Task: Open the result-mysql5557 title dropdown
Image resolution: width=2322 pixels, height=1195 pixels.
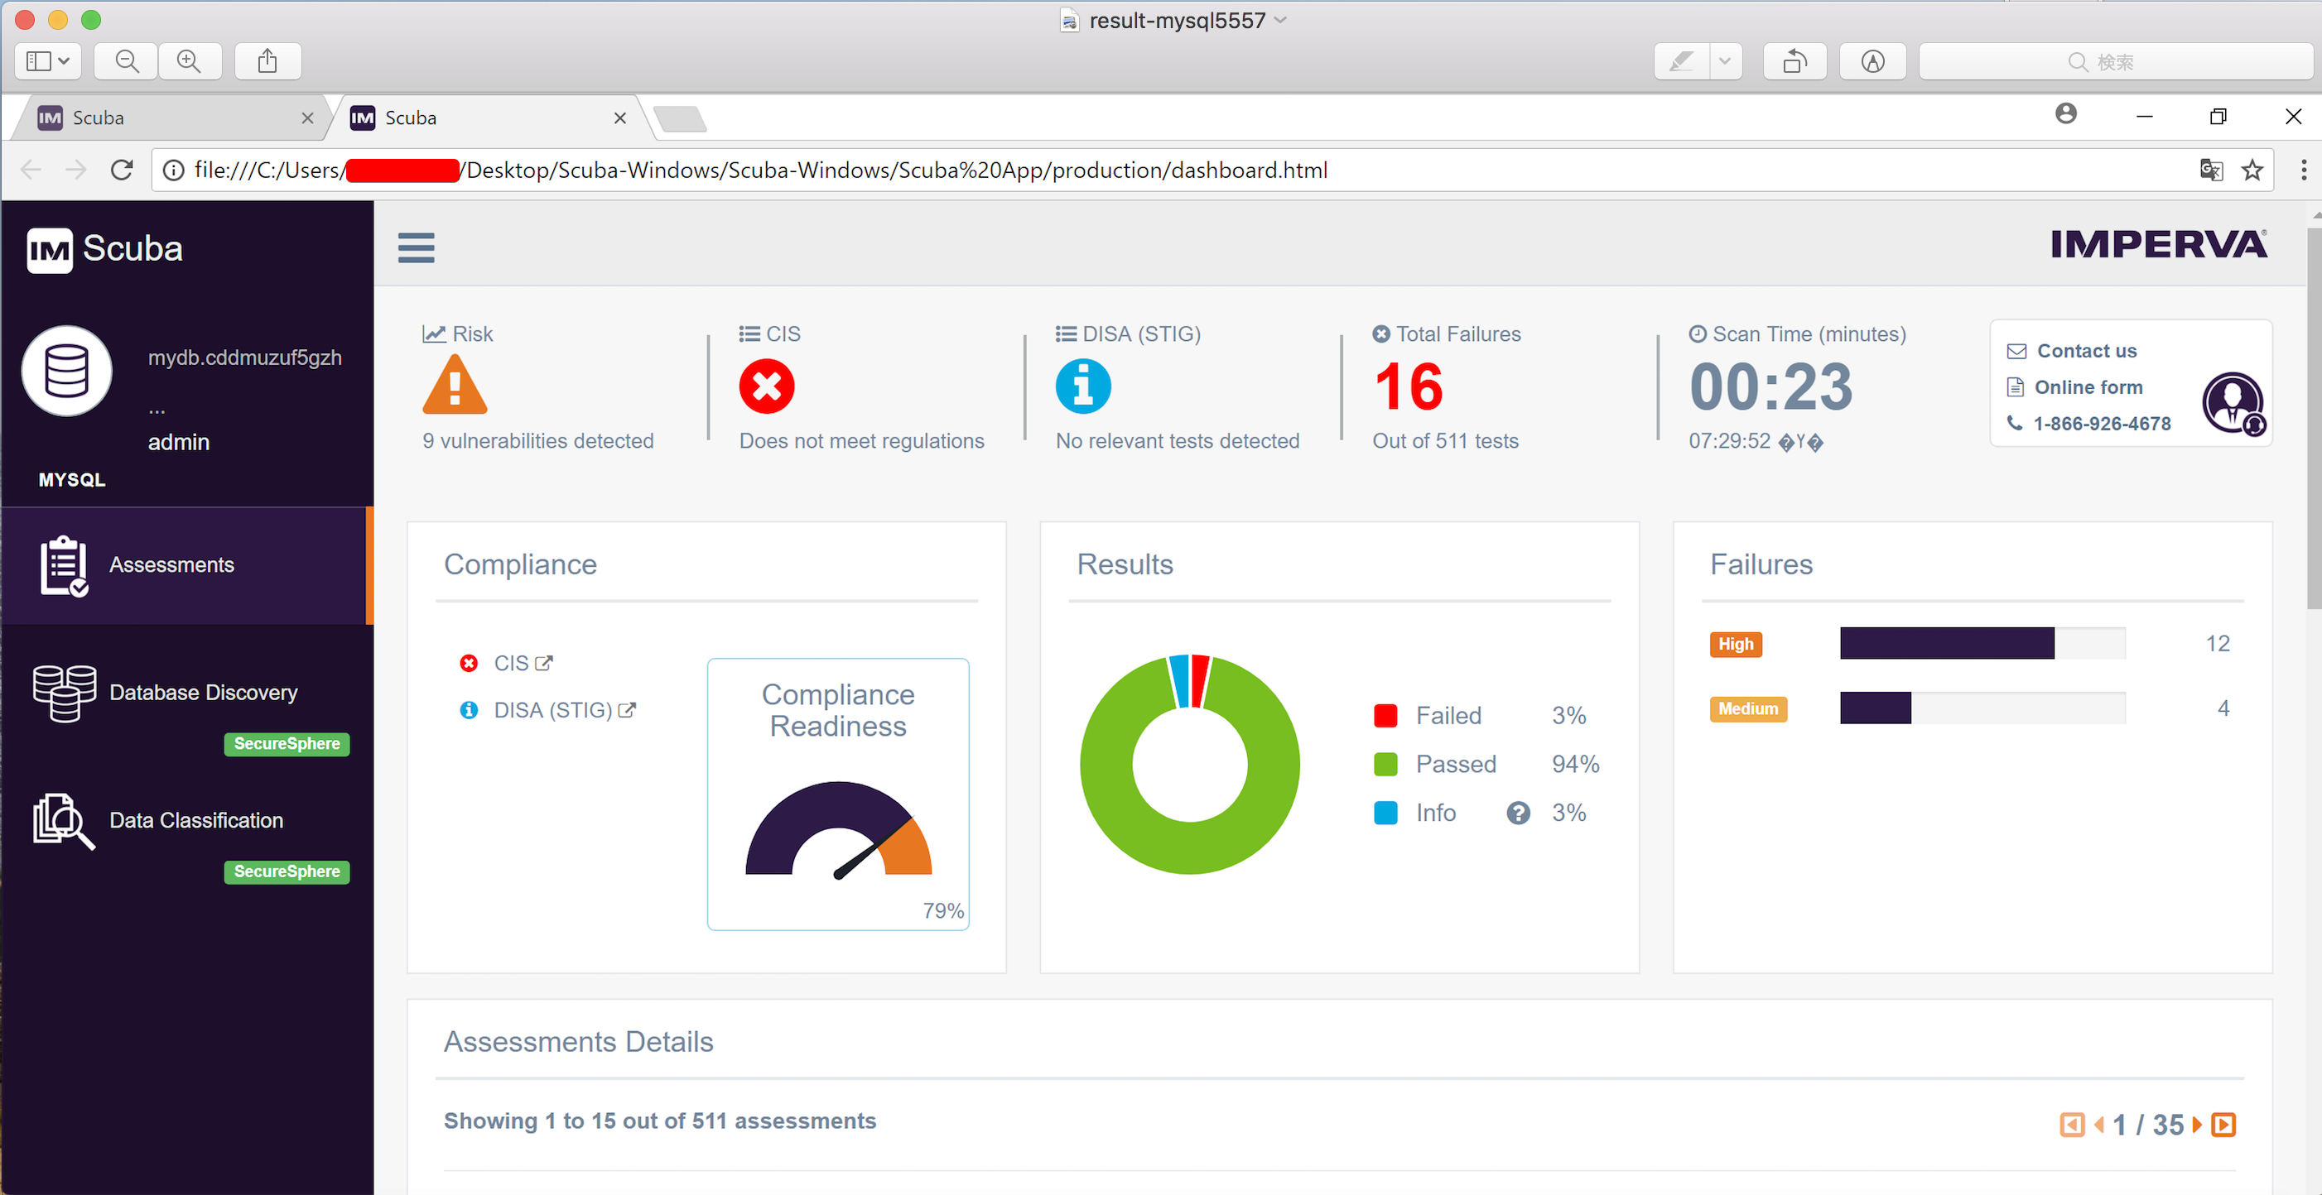Action: pos(1280,20)
